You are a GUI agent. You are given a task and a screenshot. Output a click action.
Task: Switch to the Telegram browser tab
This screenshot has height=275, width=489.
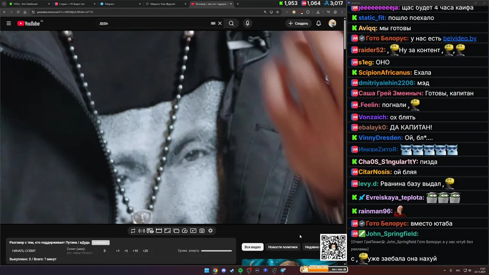(x=120, y=4)
